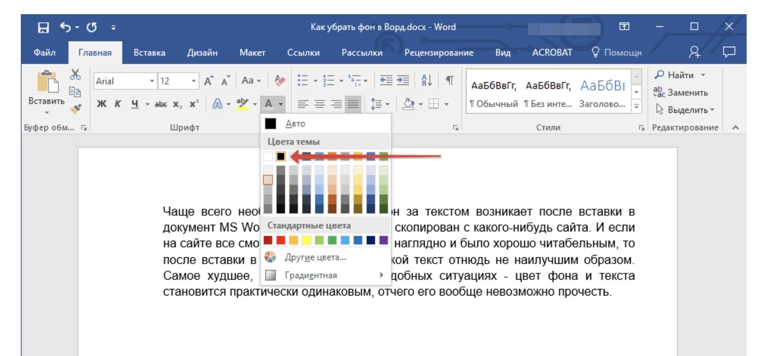Increase paragraph indent
Viewport: 775px width, 356px height.
pos(403,81)
